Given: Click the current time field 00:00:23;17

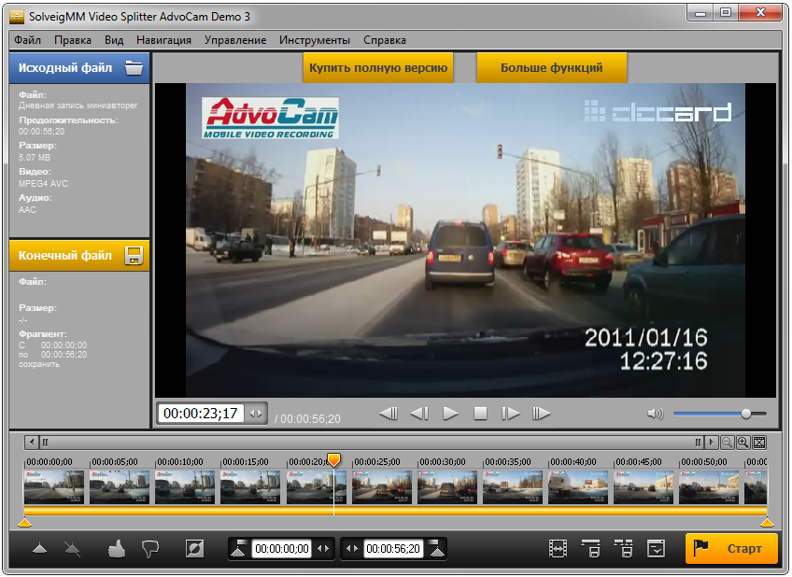Looking at the screenshot, I should click(x=201, y=414).
